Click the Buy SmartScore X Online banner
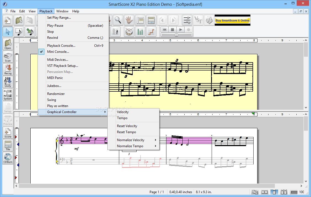Image resolution: width=311 pixels, height=197 pixels. 232,20
